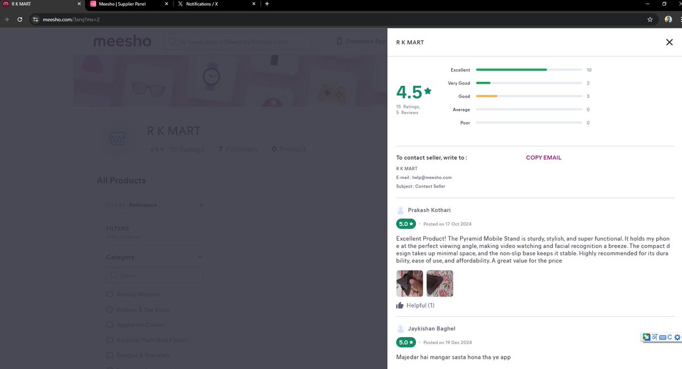Click Jaykishan Baghel's profile avatar icon

(x=401, y=329)
